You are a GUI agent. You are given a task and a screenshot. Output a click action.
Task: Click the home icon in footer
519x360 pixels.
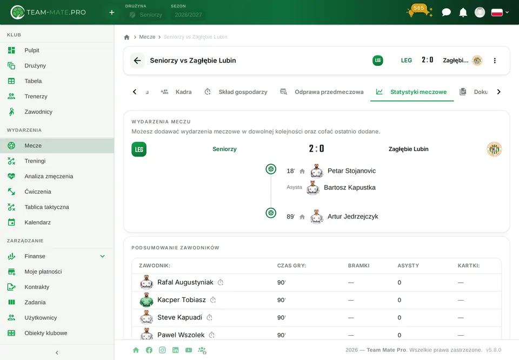136,350
